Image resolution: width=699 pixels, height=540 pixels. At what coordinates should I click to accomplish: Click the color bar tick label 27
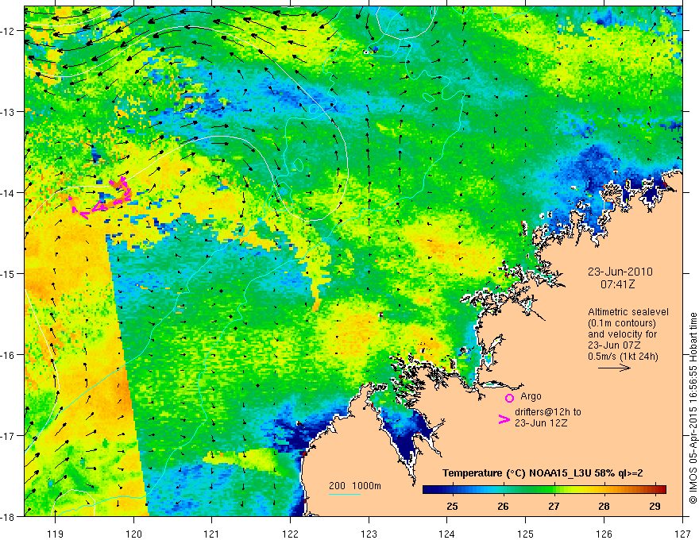pos(554,507)
